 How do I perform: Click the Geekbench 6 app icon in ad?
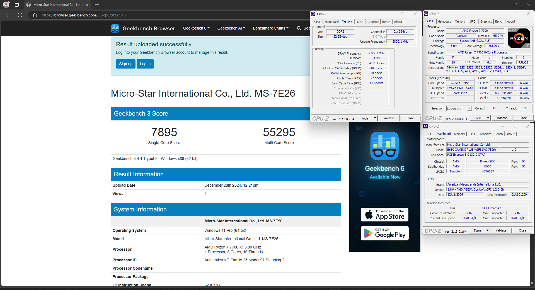pyautogui.click(x=384, y=146)
